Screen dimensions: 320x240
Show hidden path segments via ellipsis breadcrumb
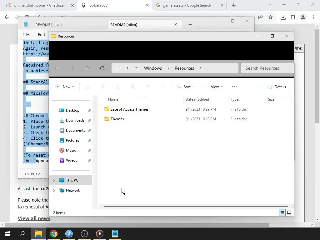coord(137,68)
